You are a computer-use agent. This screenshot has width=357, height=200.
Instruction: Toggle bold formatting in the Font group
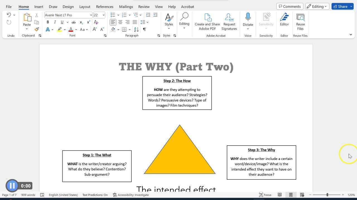tap(48, 22)
